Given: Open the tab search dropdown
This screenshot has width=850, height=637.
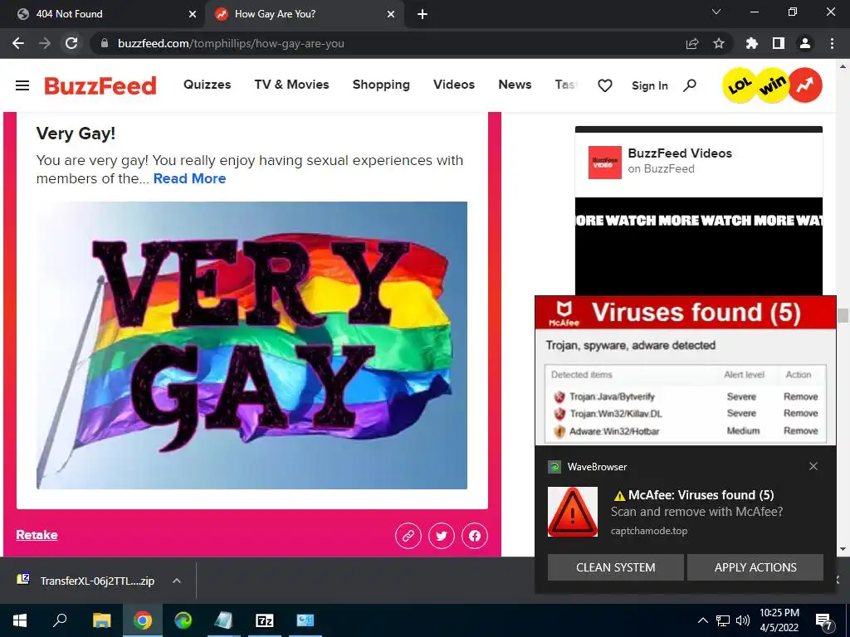Looking at the screenshot, I should (716, 12).
